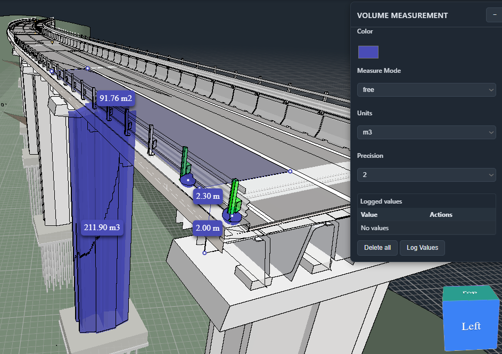Image resolution: width=502 pixels, height=354 pixels.
Task: Click the Log Values button
Action: click(422, 248)
